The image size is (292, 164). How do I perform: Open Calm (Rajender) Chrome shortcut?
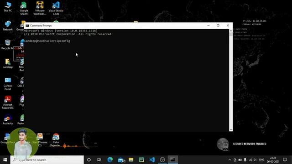pyautogui.click(x=56, y=140)
